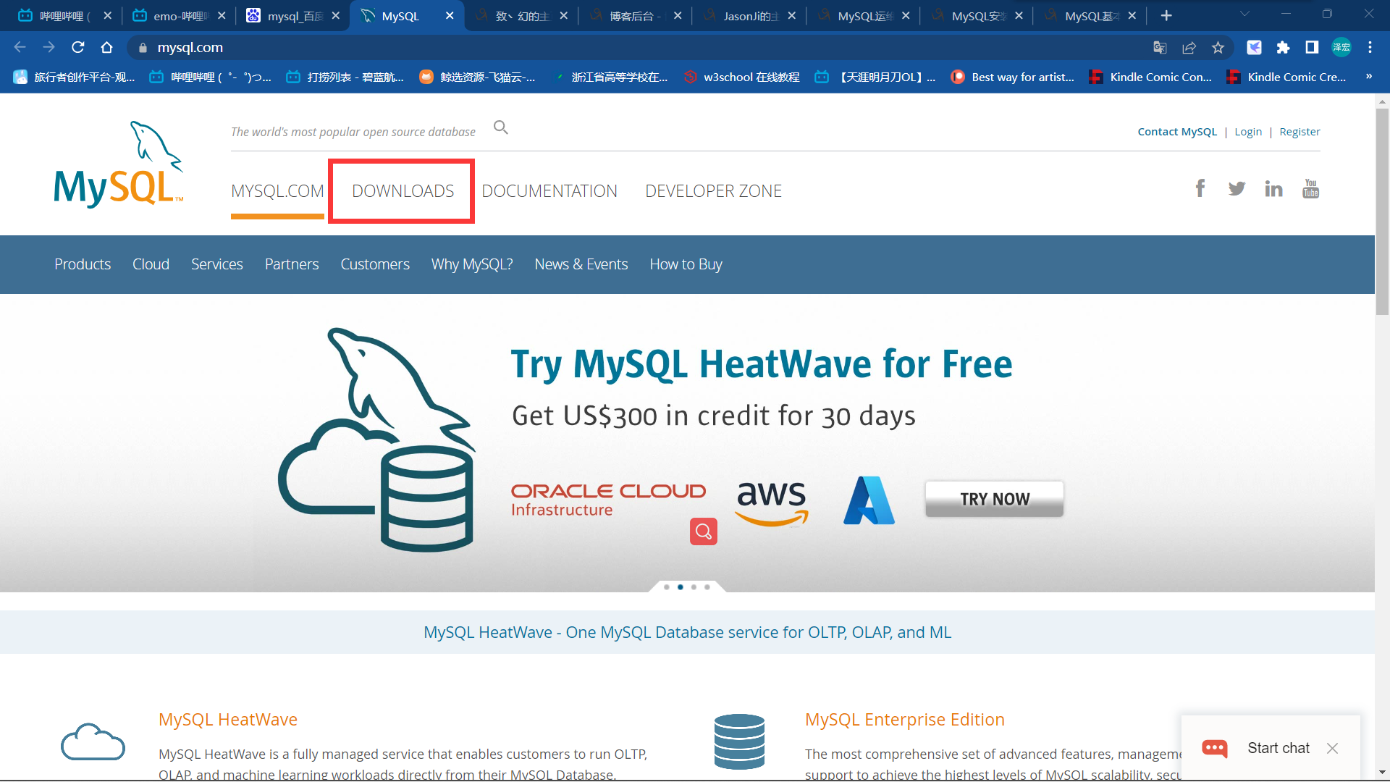Click the TRY NOW button
1390x782 pixels.
coord(994,499)
